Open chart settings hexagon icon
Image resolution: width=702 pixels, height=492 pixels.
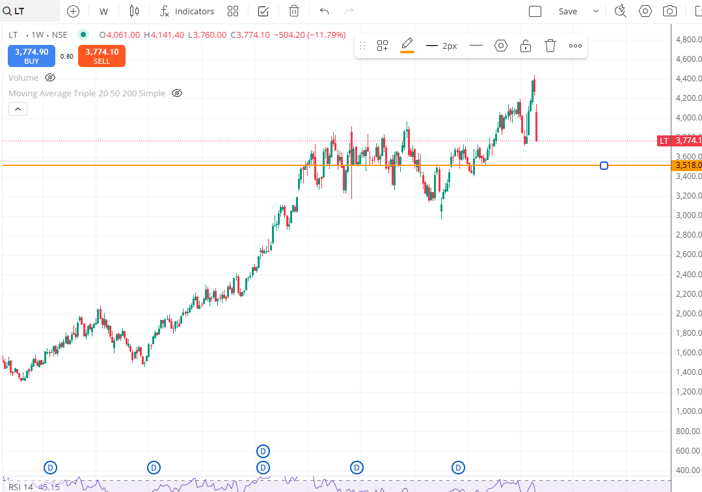click(x=645, y=11)
